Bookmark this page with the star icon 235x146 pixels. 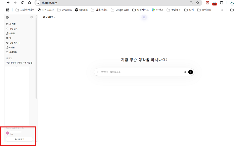[x=198, y=3]
